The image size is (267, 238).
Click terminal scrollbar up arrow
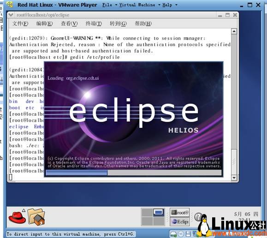click(234, 31)
